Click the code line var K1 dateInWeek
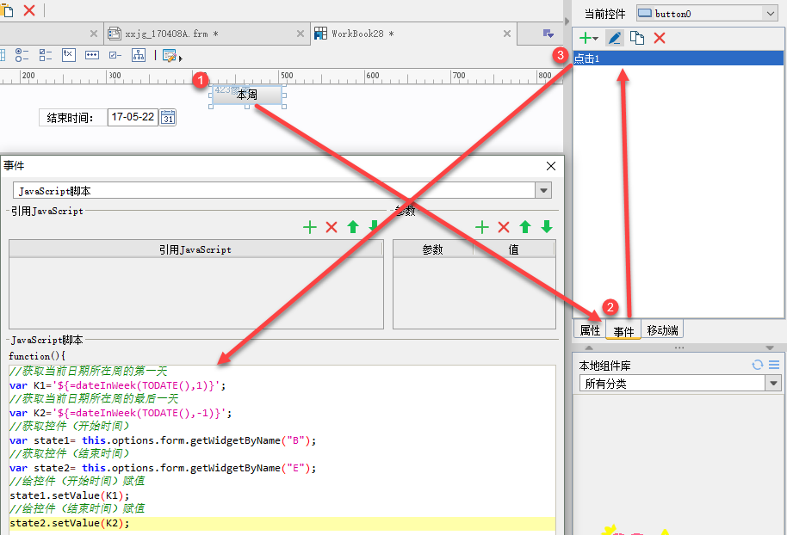This screenshot has width=787, height=535. click(117, 385)
